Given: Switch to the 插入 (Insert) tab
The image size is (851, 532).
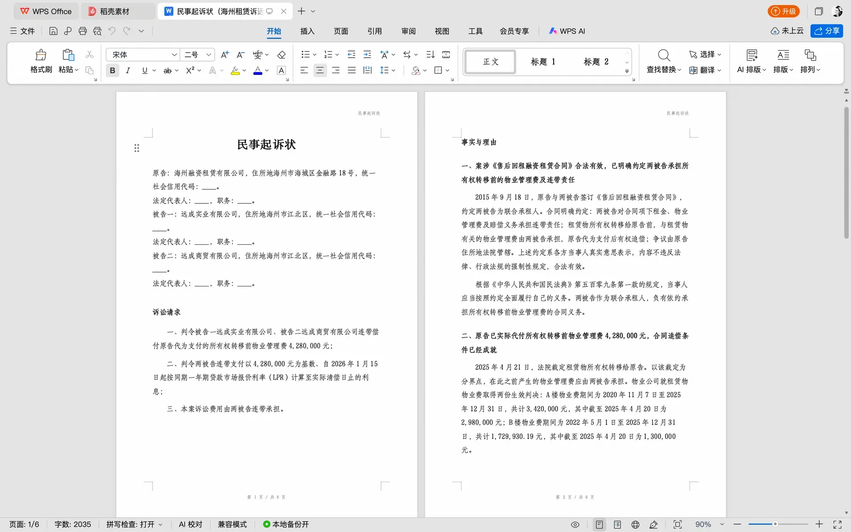Looking at the screenshot, I should (x=307, y=31).
